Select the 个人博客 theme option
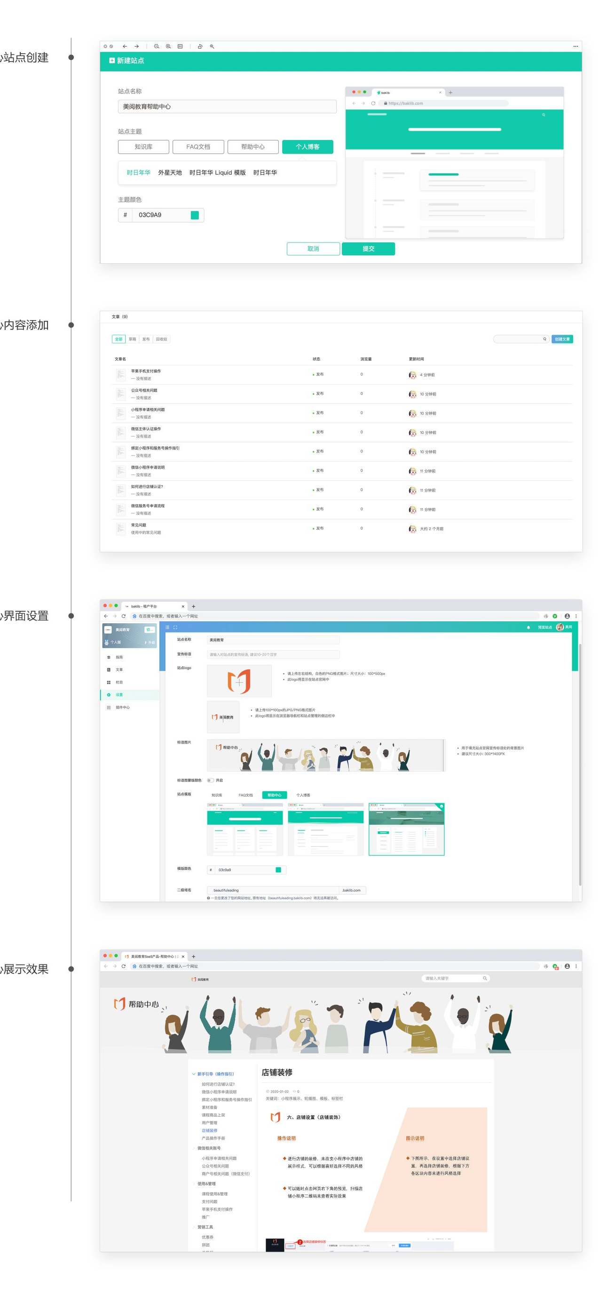The width and height of the screenshot is (615, 1294). coord(307,147)
